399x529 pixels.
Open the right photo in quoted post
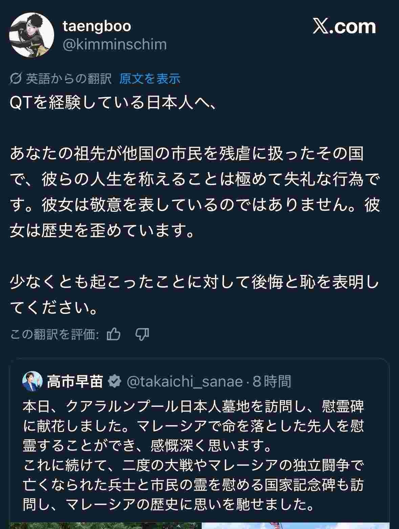pos(295,525)
